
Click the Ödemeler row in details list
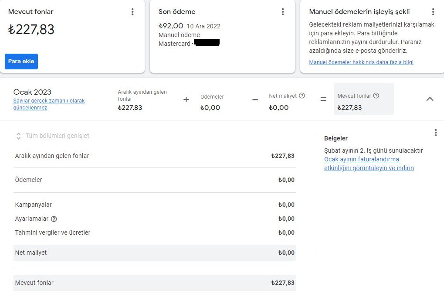pyautogui.click(x=155, y=180)
